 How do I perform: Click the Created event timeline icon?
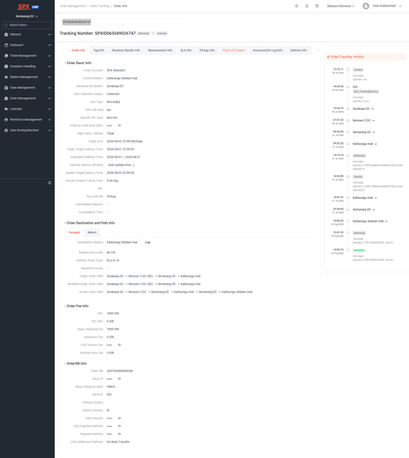tap(348, 70)
